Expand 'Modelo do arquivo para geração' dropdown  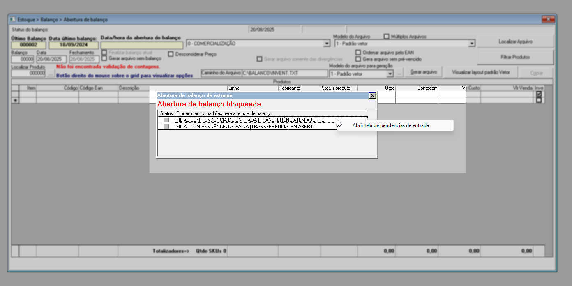[390, 74]
